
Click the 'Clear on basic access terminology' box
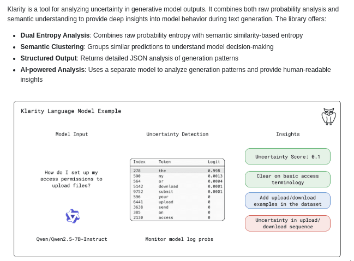(287, 179)
